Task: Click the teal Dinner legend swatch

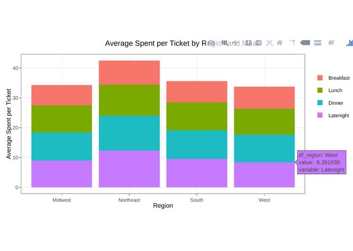Action: (x=320, y=103)
